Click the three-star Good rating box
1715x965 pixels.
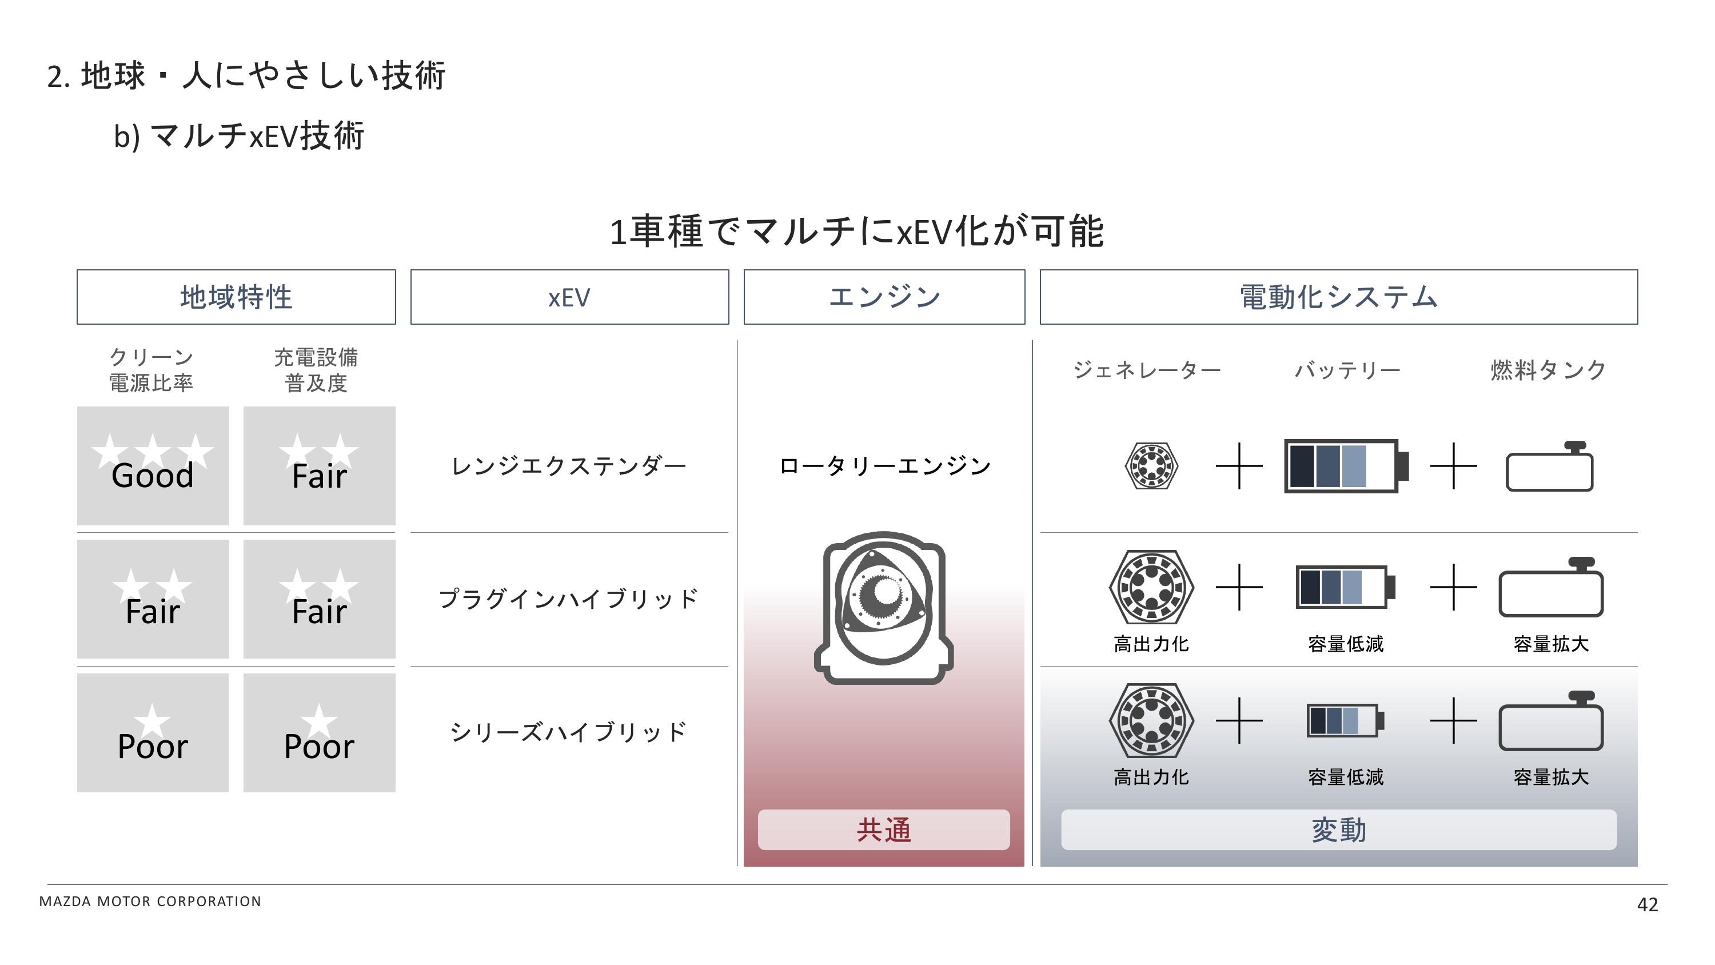coord(153,465)
